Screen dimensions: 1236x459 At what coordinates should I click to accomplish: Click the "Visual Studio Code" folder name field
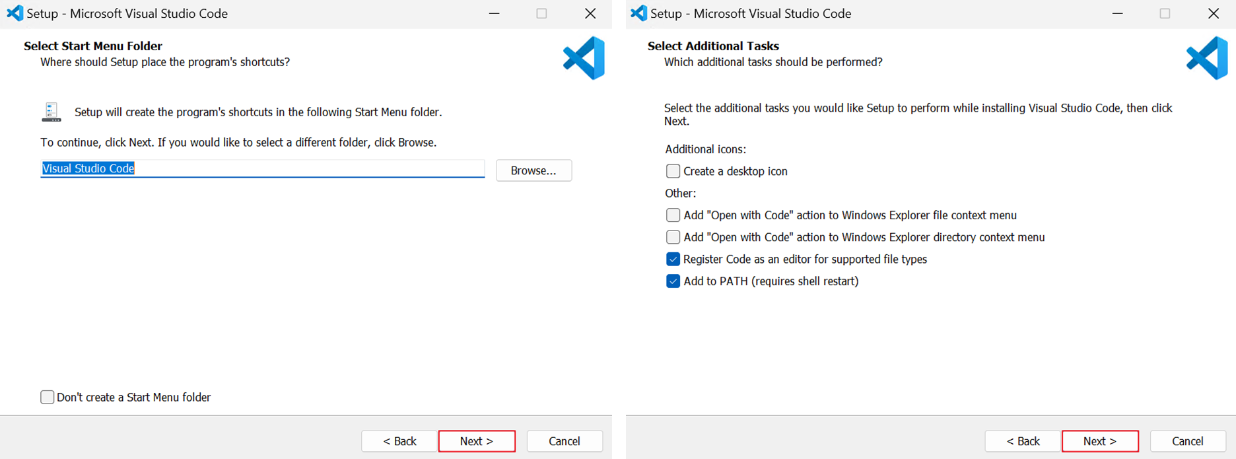[x=263, y=168]
